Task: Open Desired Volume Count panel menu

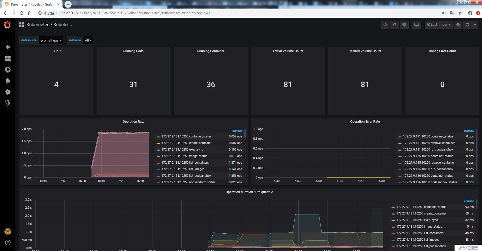Action: (365, 51)
